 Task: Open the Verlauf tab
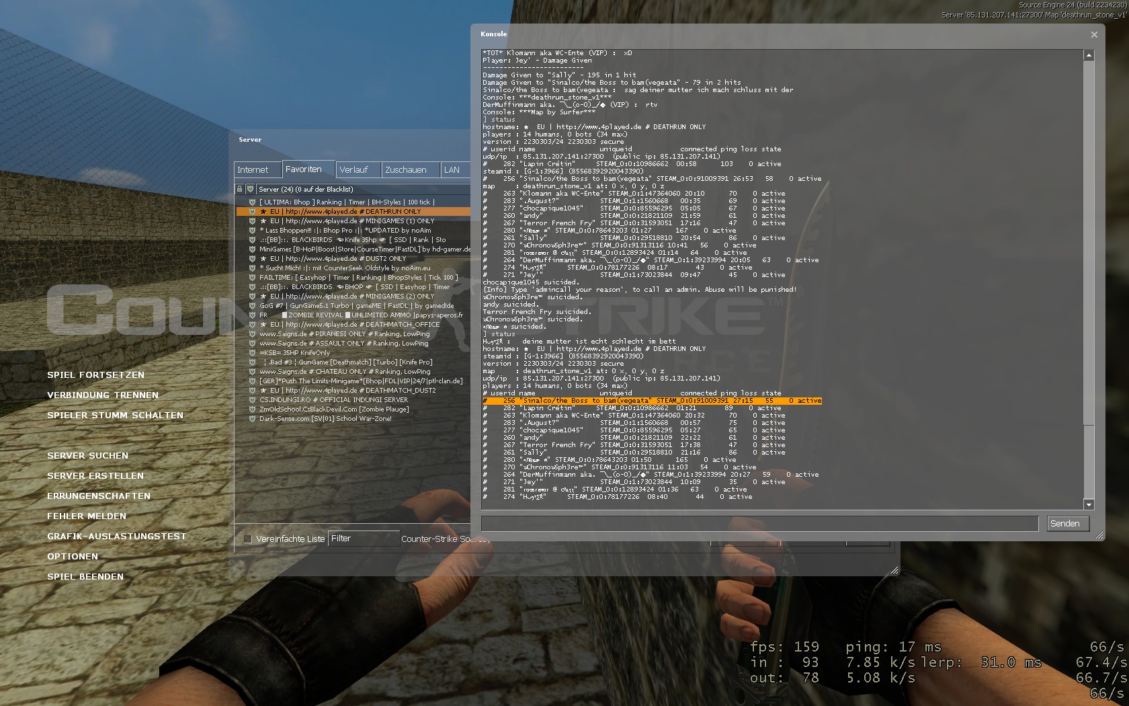pyautogui.click(x=353, y=170)
